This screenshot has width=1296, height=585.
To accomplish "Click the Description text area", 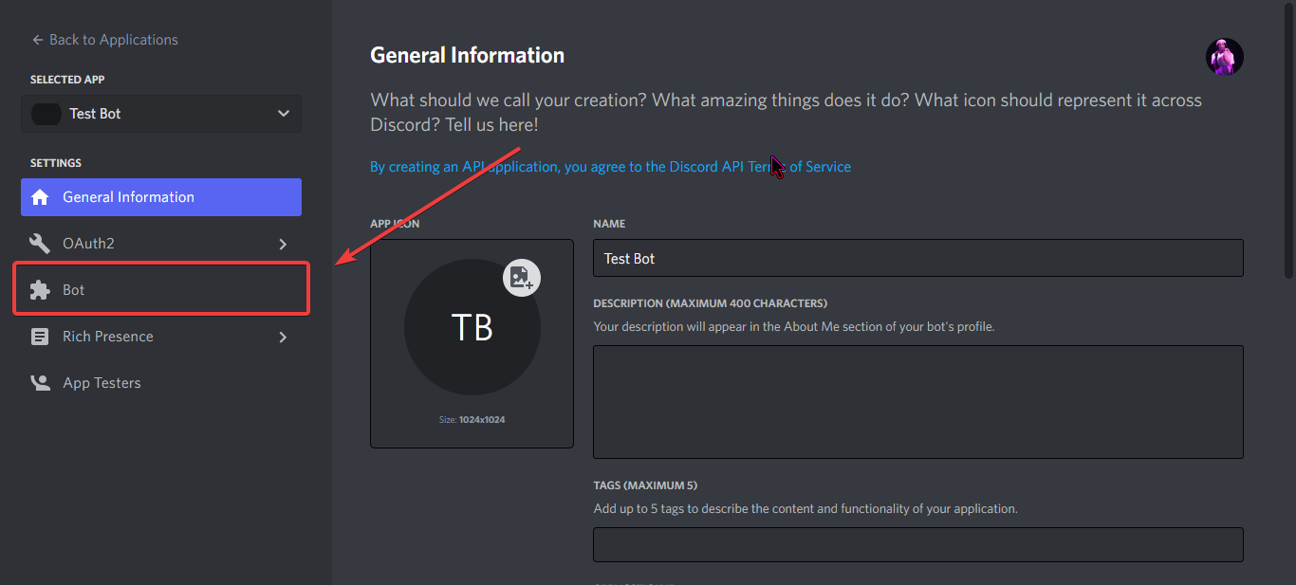I will [x=917, y=401].
